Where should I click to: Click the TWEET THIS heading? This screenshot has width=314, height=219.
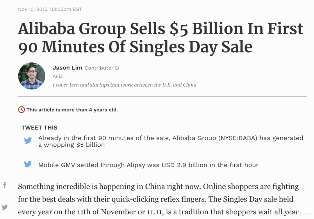pyautogui.click(x=40, y=128)
